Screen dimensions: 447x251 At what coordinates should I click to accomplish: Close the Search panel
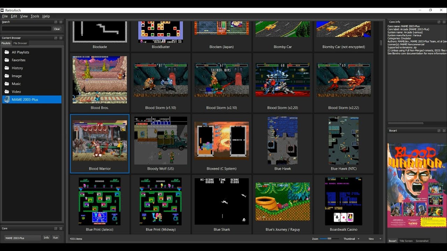61,22
